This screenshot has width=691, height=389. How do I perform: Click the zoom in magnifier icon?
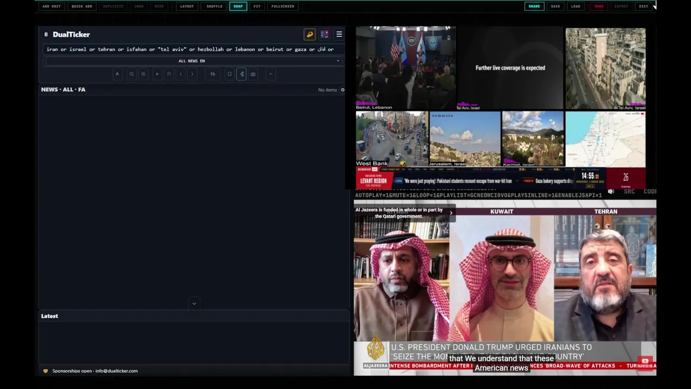(143, 74)
